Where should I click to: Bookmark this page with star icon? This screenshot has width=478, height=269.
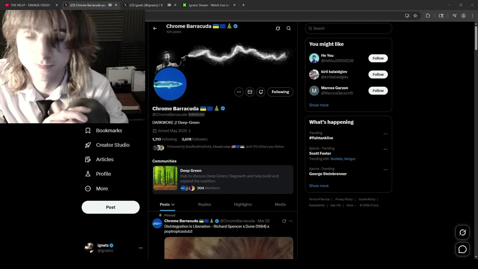tap(415, 16)
